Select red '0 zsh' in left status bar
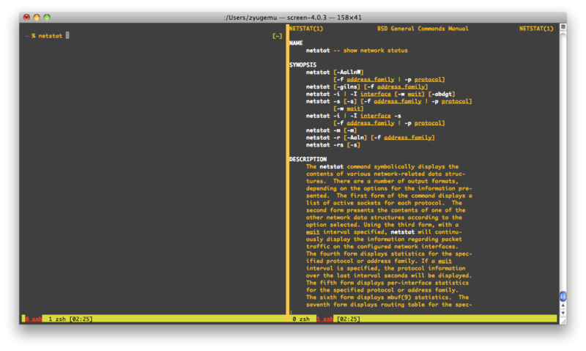Screen dimensions: 586x351 point(33,319)
